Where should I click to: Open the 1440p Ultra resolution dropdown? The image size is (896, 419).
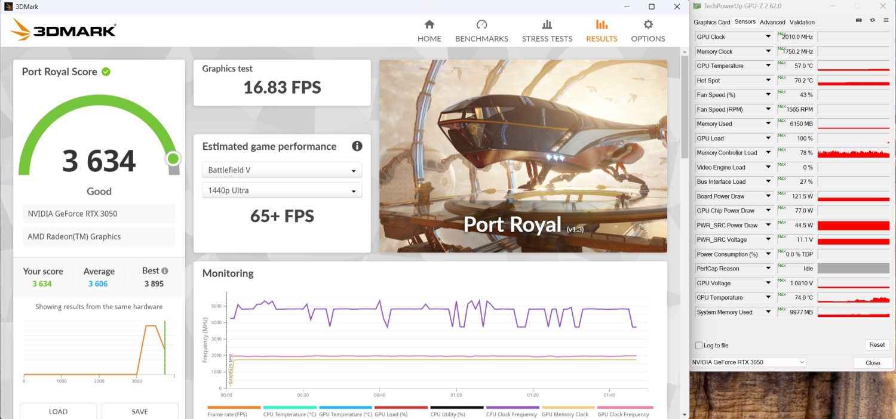click(282, 190)
